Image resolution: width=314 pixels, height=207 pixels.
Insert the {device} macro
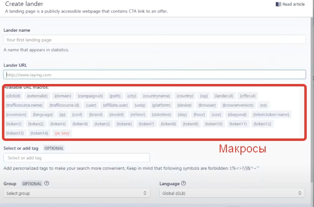pos(184,105)
